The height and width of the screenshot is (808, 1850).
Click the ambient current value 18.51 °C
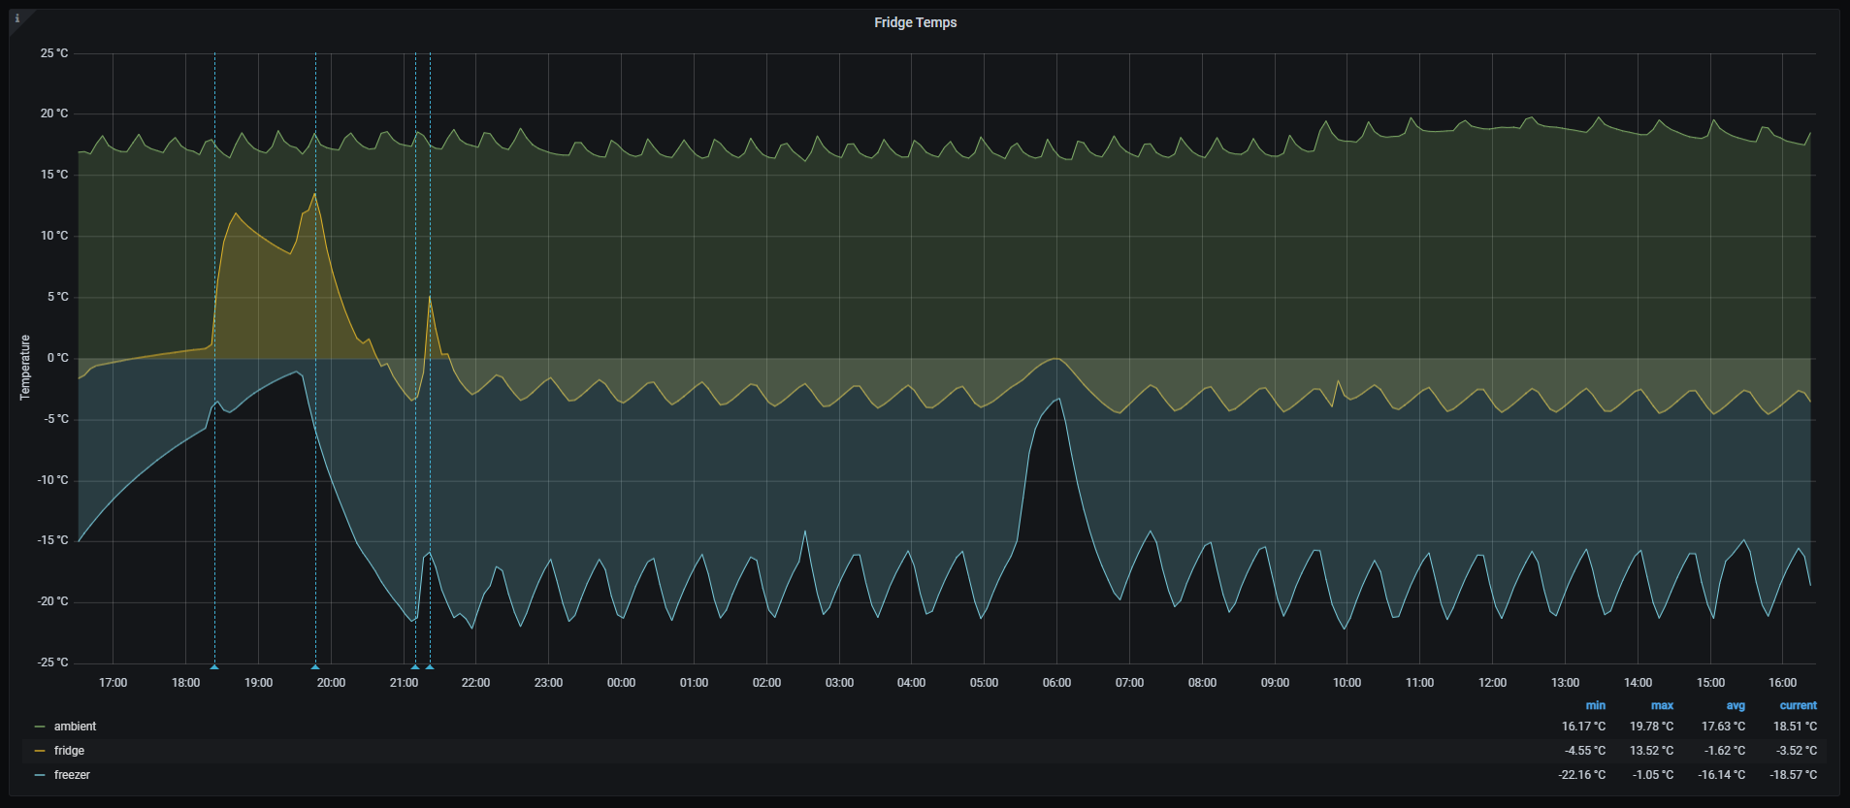pos(1795,727)
